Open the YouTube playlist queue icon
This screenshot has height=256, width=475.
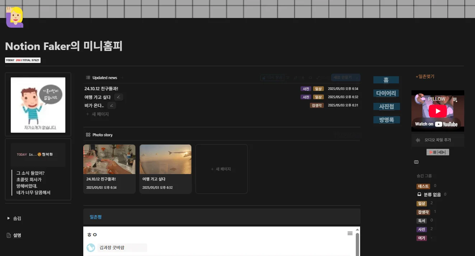coord(455,100)
